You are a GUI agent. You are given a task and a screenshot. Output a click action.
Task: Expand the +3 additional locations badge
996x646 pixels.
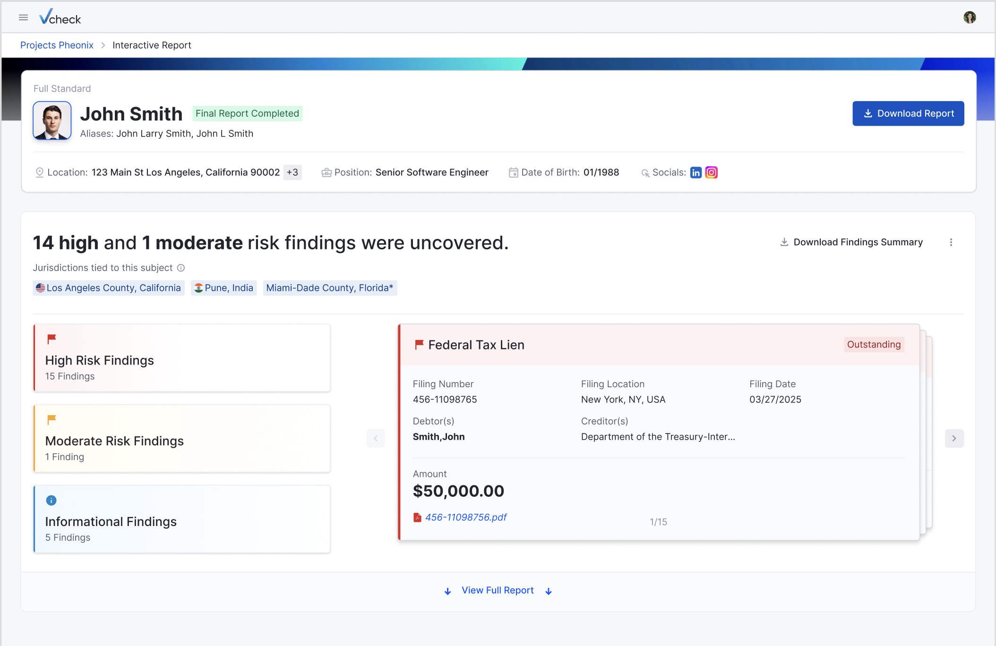(x=292, y=172)
